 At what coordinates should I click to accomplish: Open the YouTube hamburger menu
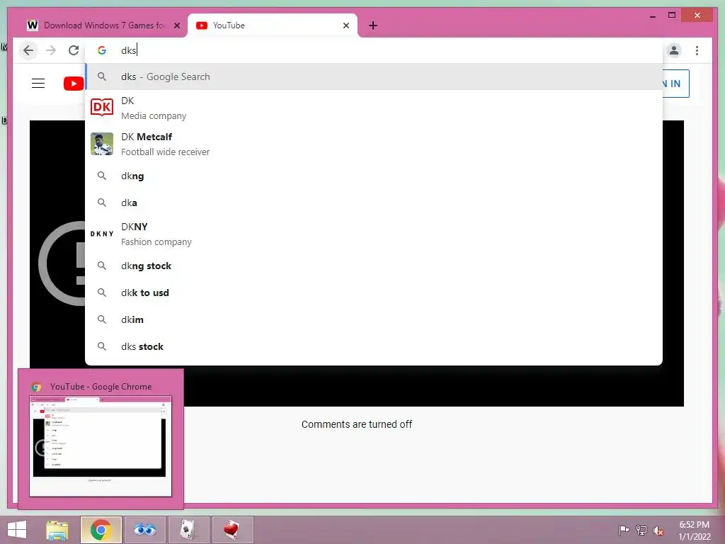38,84
